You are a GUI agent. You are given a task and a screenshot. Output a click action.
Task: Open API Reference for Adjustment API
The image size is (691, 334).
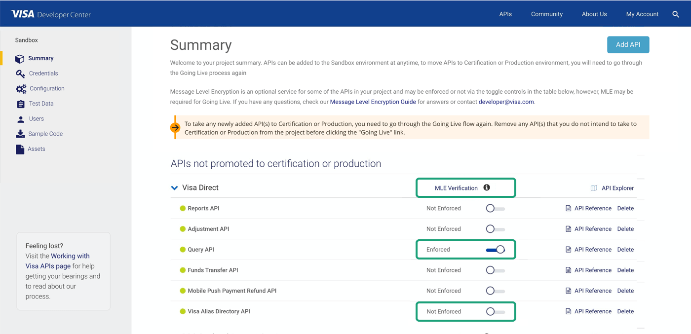pyautogui.click(x=593, y=229)
